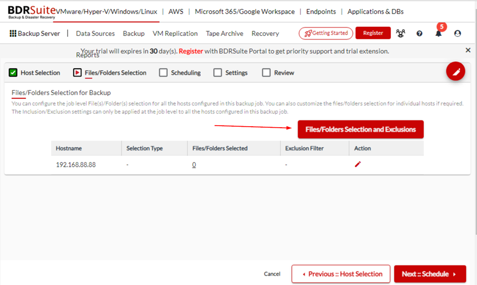Proceed with Next :: Schedule button
This screenshot has width=477, height=285.
pyautogui.click(x=430, y=274)
